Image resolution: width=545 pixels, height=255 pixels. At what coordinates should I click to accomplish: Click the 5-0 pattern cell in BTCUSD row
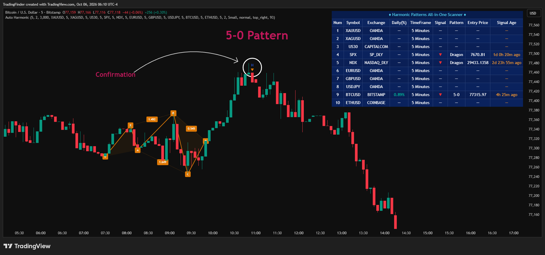point(456,95)
